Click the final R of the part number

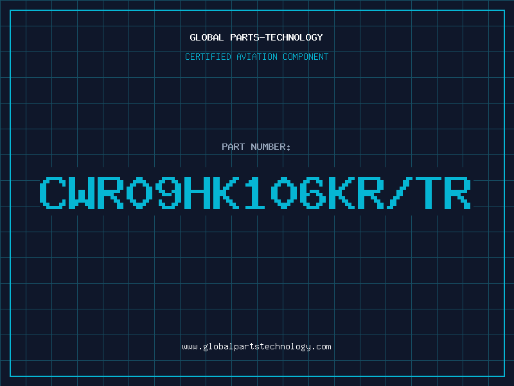(x=457, y=192)
